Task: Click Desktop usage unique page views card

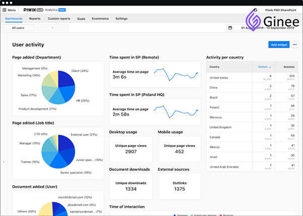Action: (131, 149)
